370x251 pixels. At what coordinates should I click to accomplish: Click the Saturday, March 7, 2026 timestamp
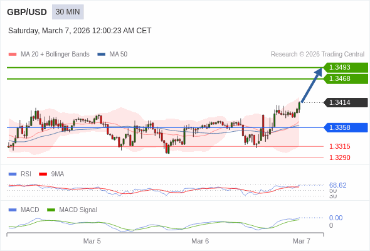tap(80, 31)
